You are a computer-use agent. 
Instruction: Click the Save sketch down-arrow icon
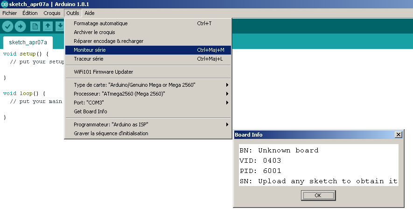pyautogui.click(x=60, y=26)
